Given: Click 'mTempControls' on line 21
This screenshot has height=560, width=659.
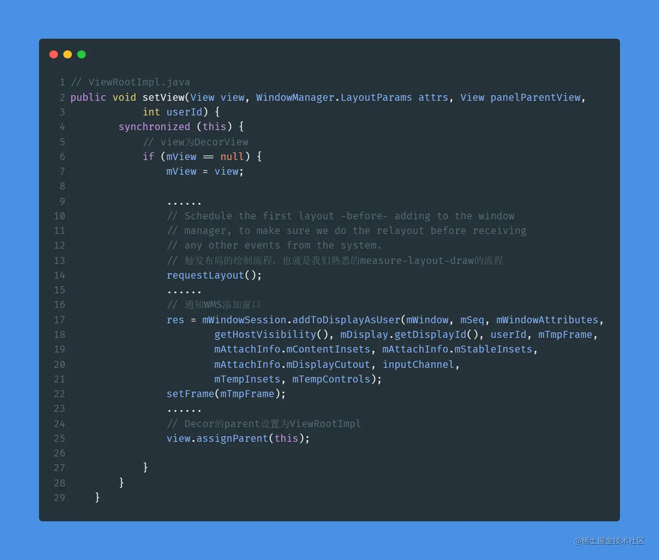Looking at the screenshot, I should (331, 379).
